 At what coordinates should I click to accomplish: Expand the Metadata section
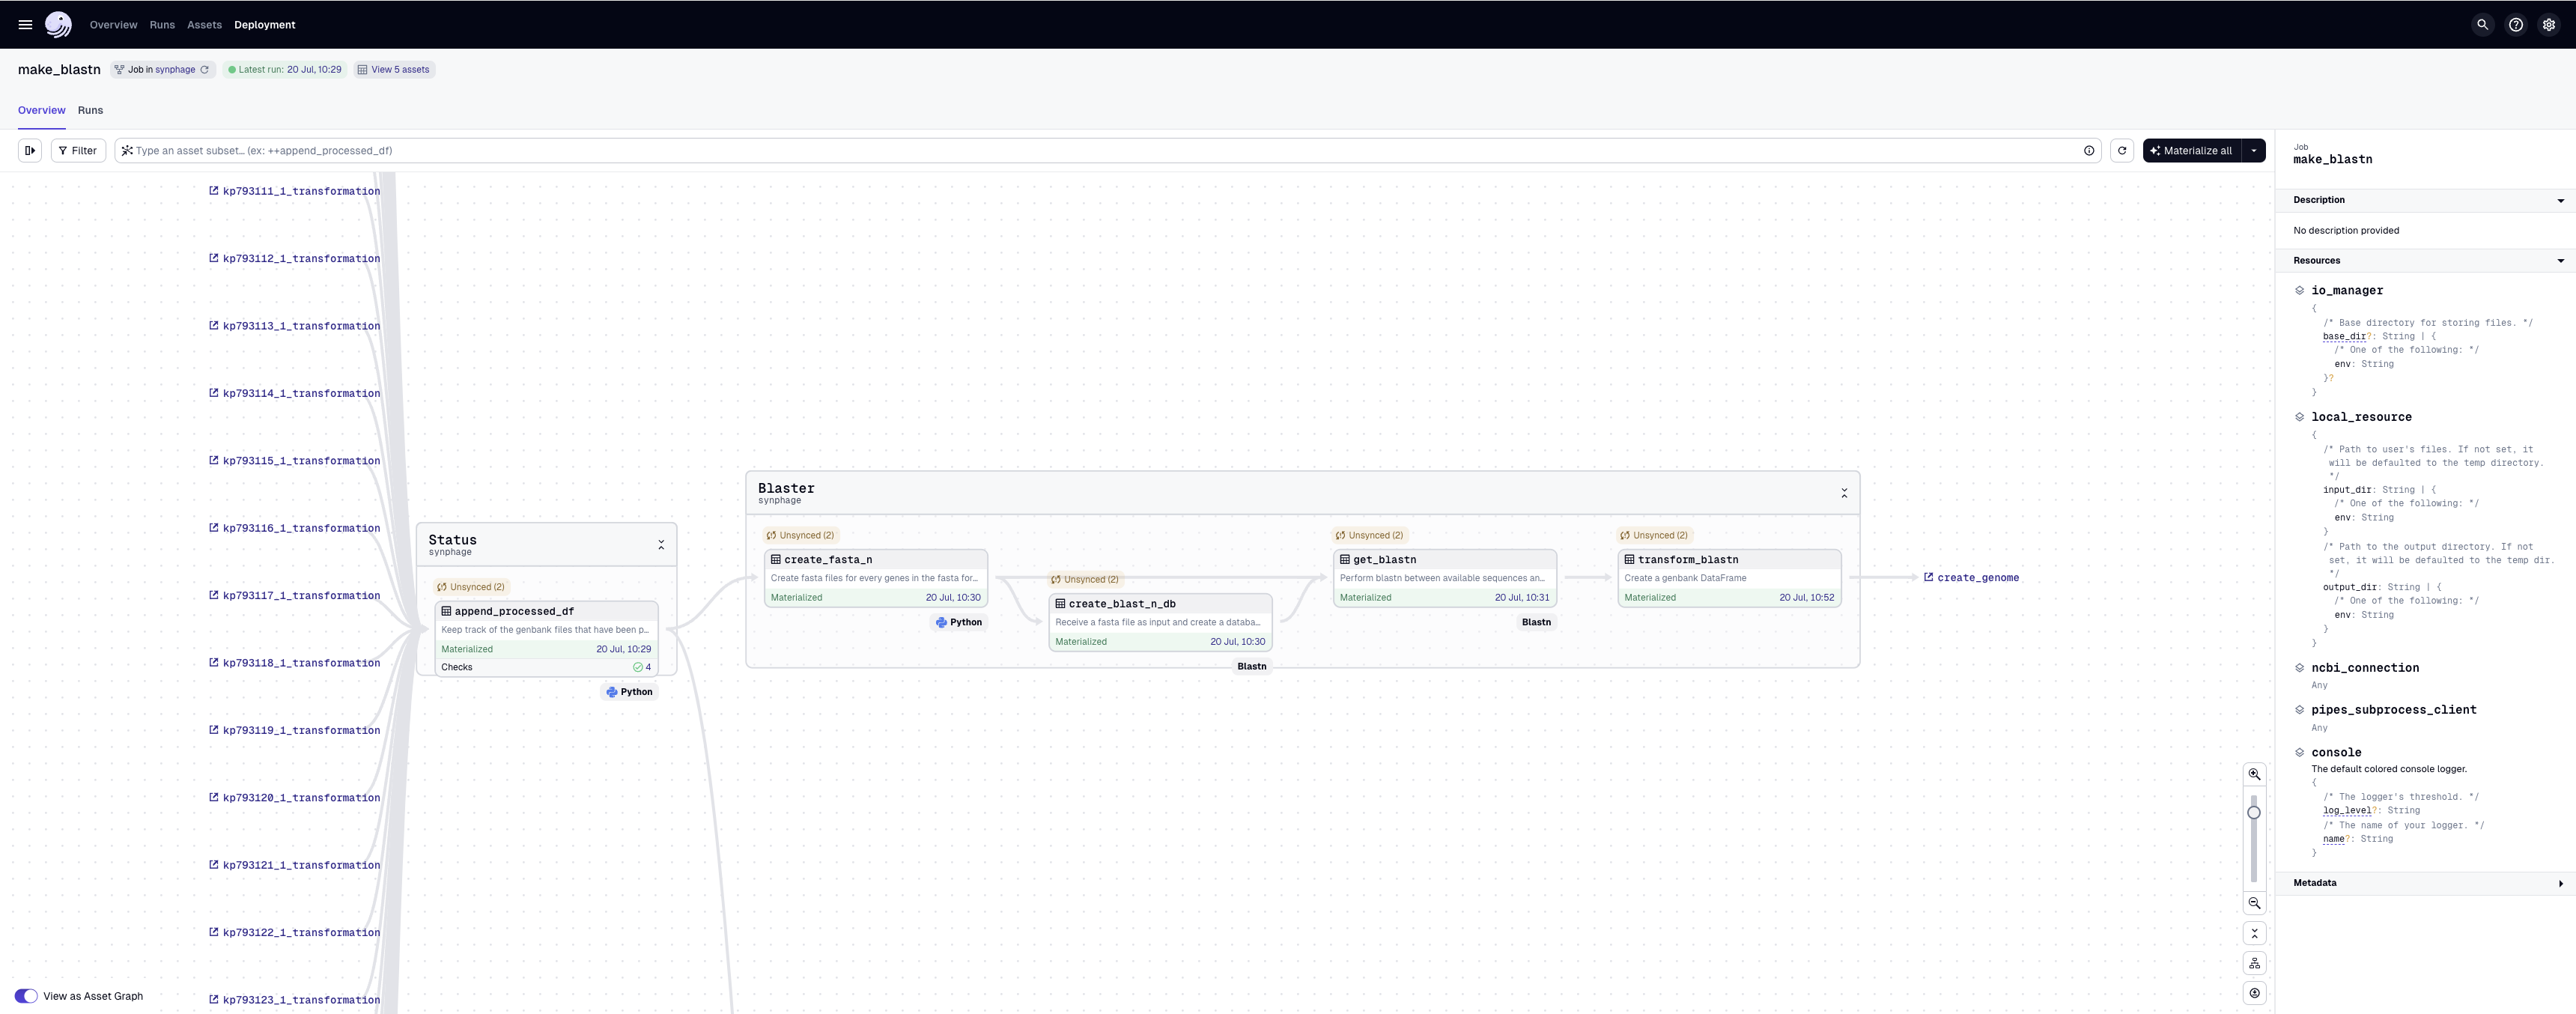2560,883
